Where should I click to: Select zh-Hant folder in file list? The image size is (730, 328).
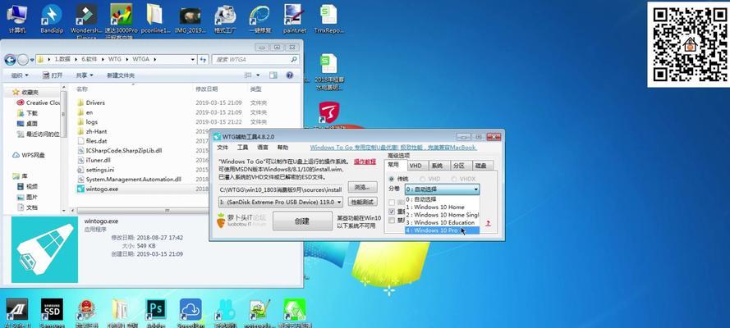click(96, 131)
